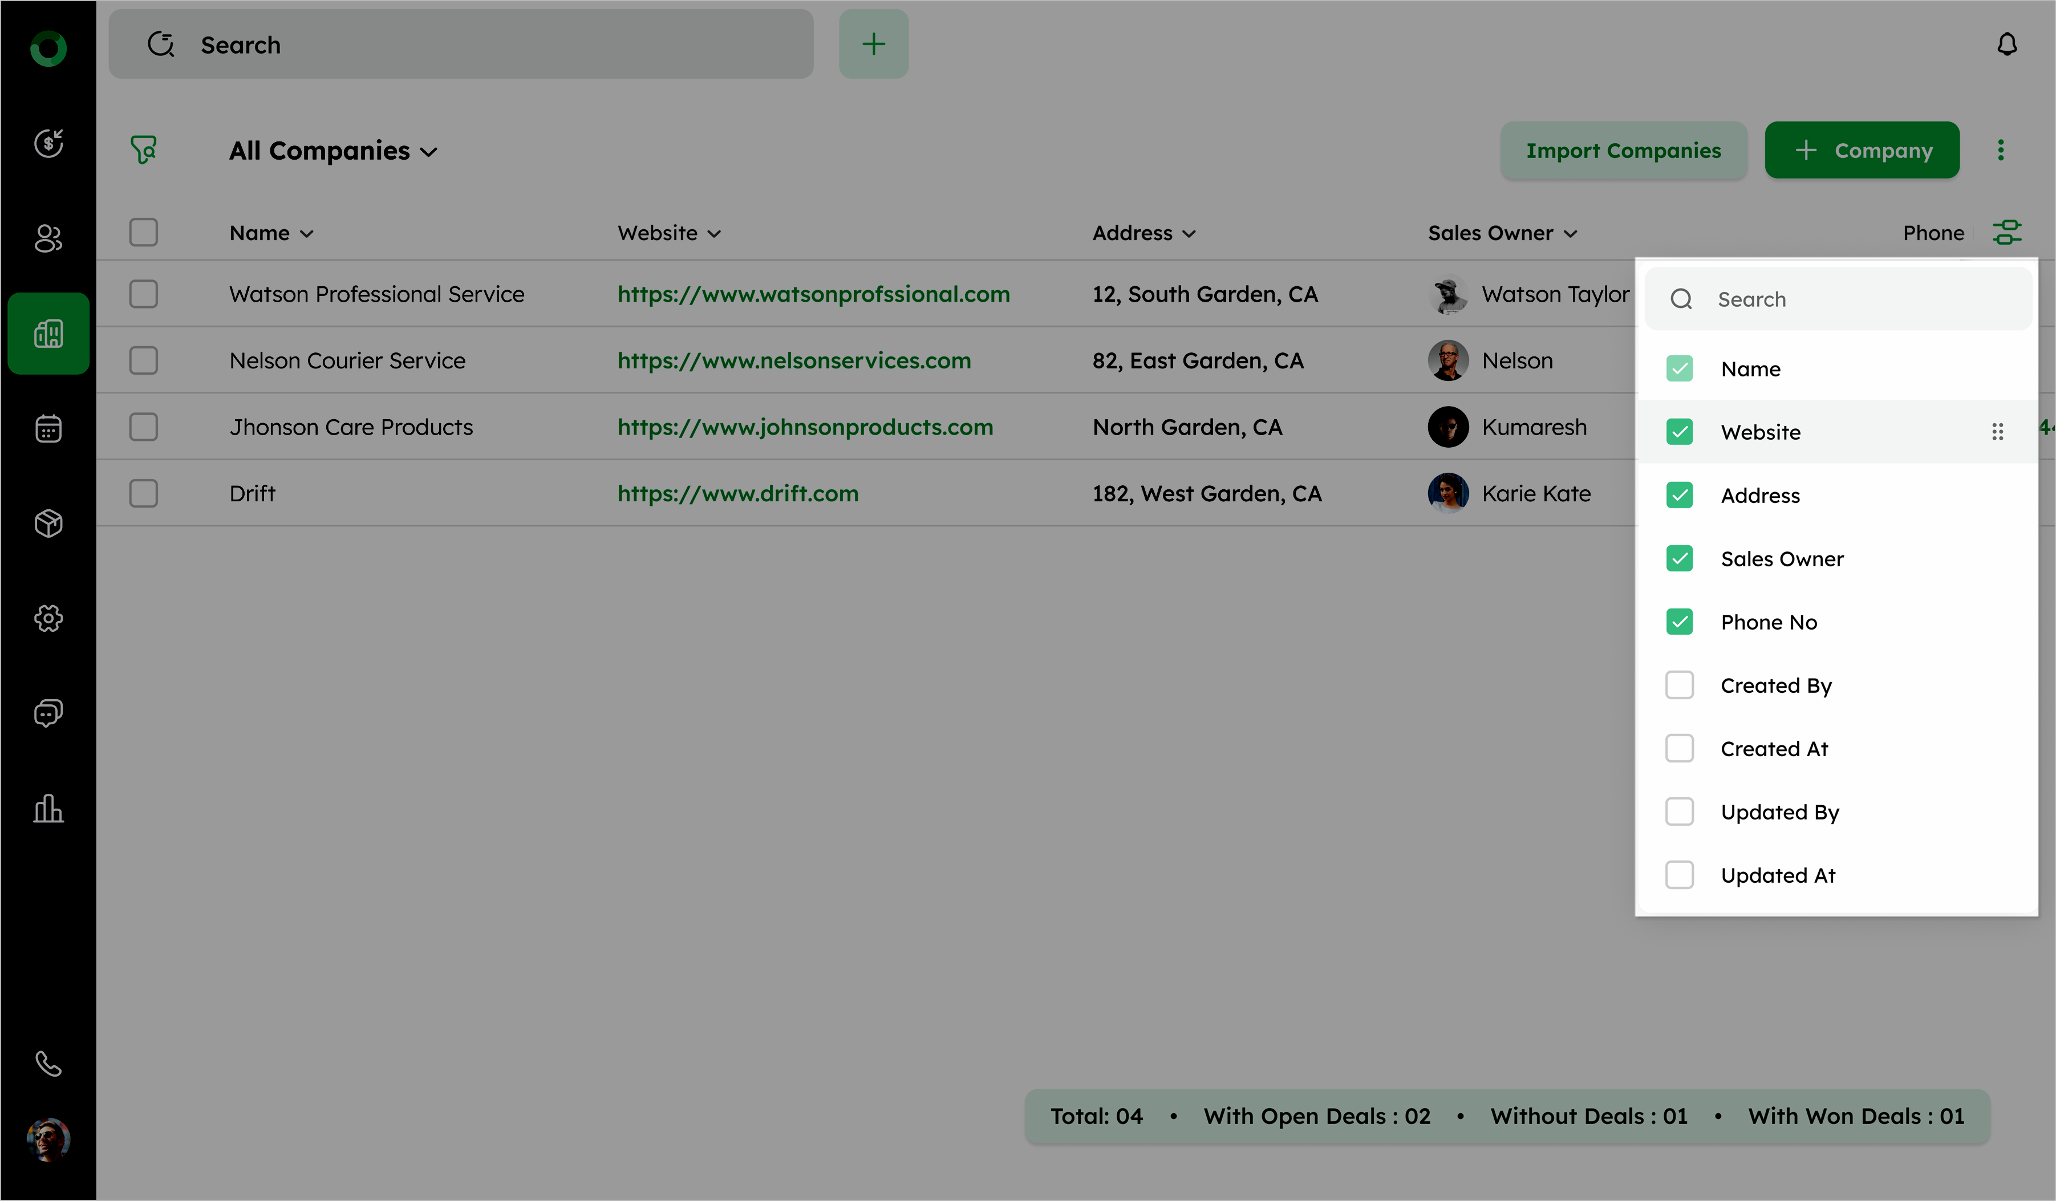This screenshot has height=1201, width=2056.
Task: Open the Sales Owner column sort dropdown
Action: [x=1570, y=234]
